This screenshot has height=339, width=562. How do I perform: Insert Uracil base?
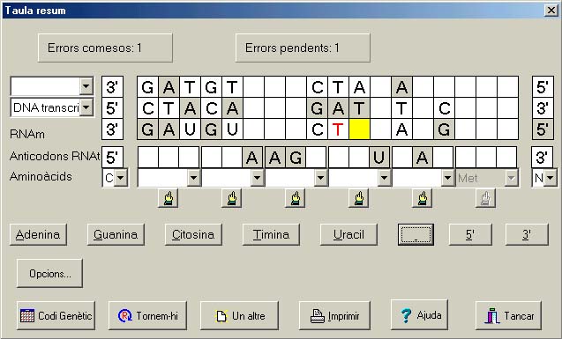[348, 234]
